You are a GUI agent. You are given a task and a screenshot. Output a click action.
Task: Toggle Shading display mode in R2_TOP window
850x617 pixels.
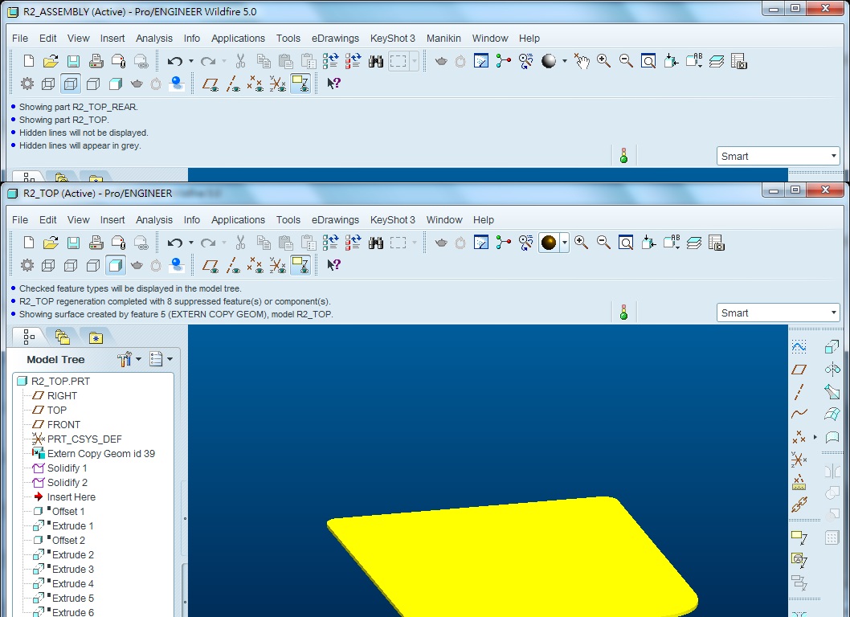[x=116, y=265]
